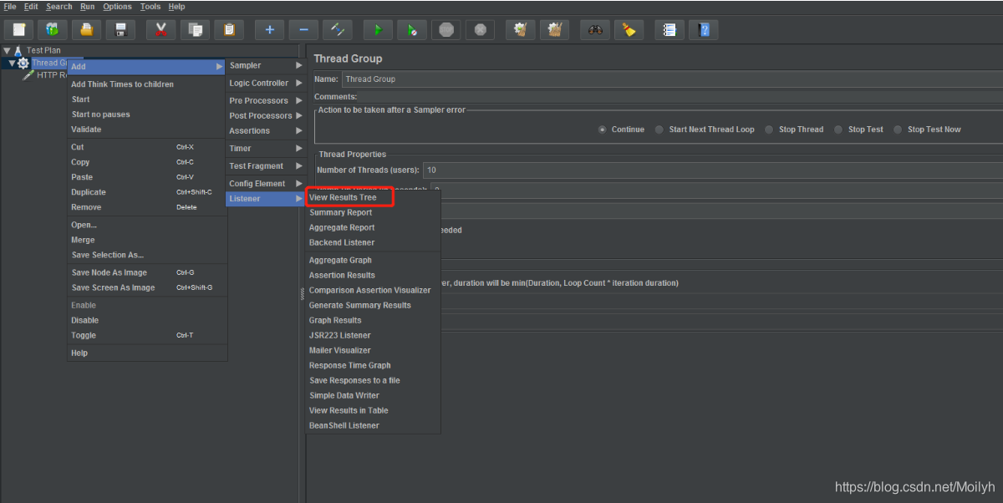This screenshot has height=503, width=1003.
Task: Click the Expand All plus icon
Action: pyautogui.click(x=269, y=30)
